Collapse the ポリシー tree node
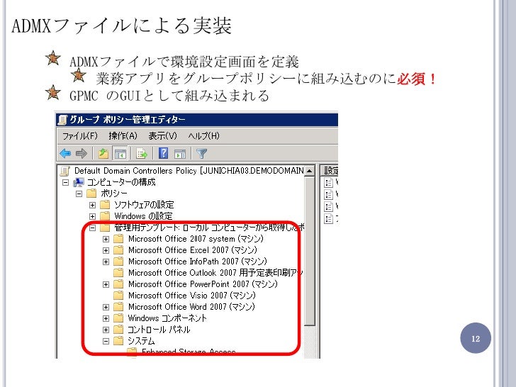516x387 pixels. click(79, 193)
